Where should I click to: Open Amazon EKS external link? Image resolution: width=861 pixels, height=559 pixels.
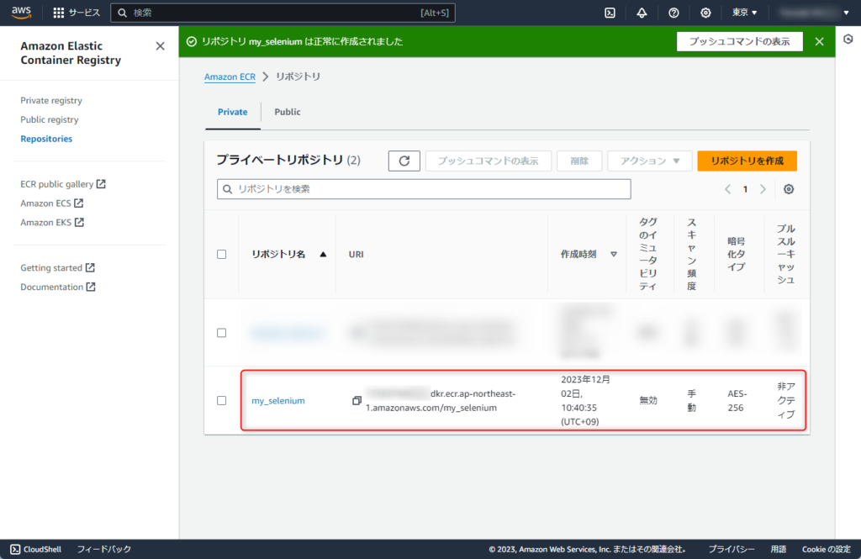[52, 223]
